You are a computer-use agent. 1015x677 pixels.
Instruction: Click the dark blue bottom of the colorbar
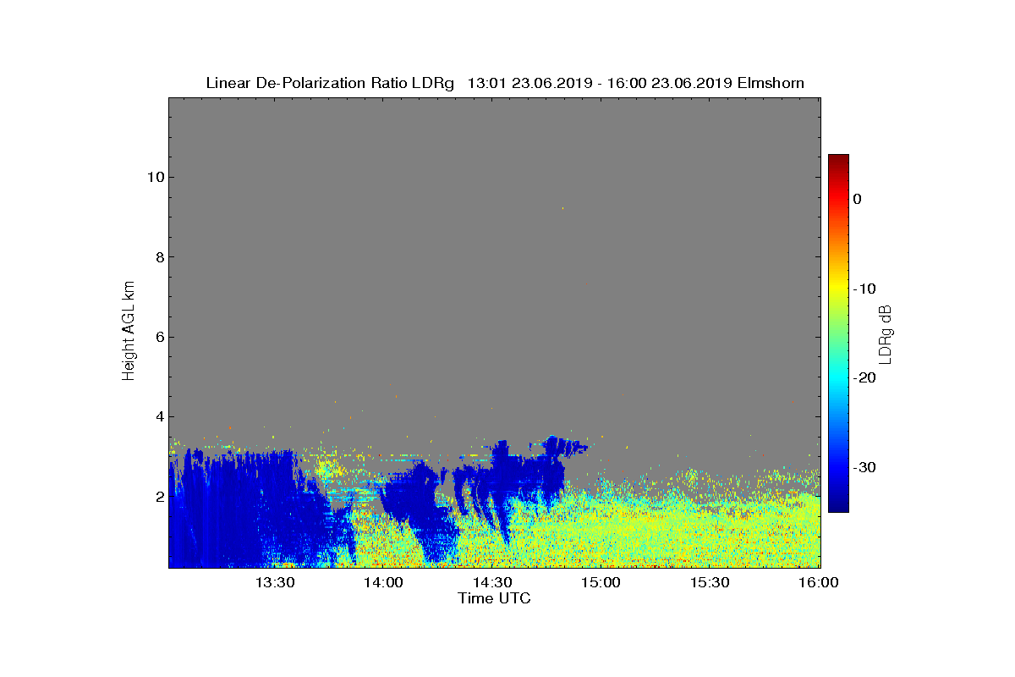(838, 506)
